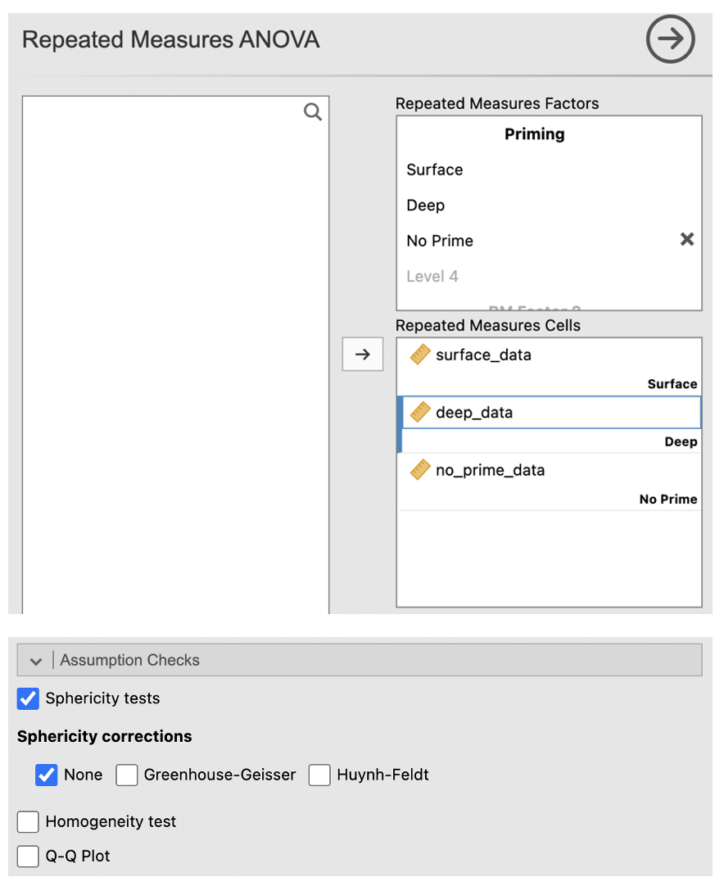Check the Homogeneity test option

[x=29, y=821]
